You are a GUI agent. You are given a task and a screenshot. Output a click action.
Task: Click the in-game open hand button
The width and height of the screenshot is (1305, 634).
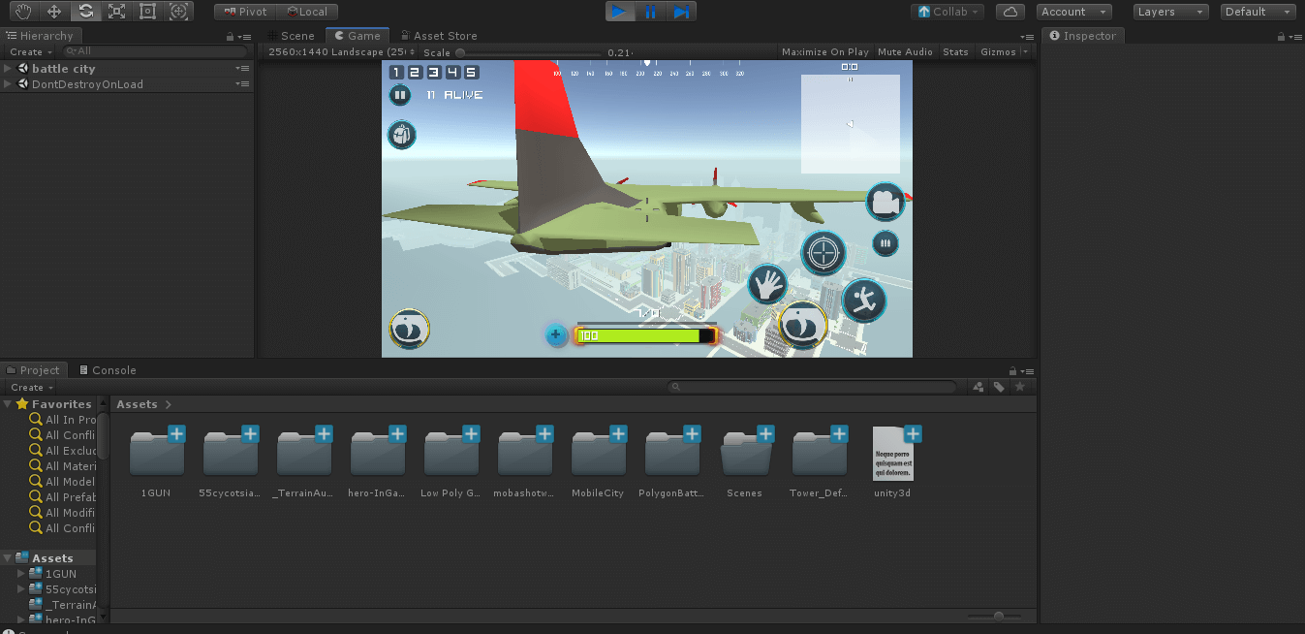point(768,284)
